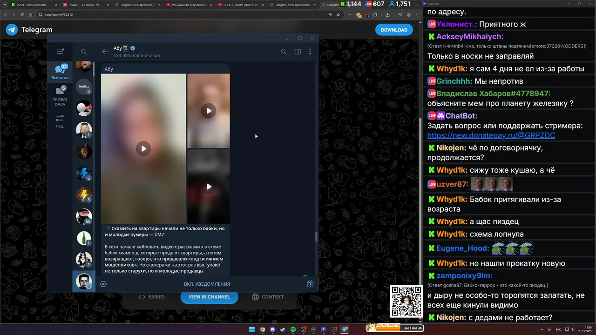Image resolution: width=596 pixels, height=335 pixels.
Task: Open the Windows Start menu
Action: (x=252, y=329)
